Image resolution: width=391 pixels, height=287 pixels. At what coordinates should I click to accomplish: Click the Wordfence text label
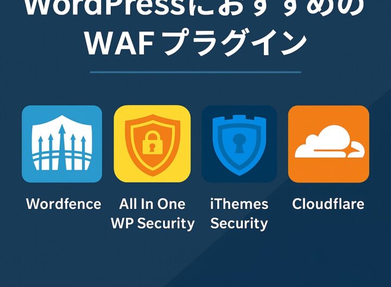point(64,204)
